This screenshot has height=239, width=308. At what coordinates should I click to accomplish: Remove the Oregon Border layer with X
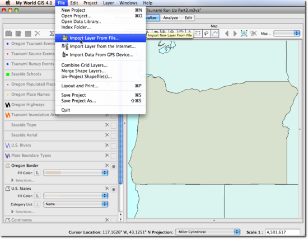[x=107, y=166]
